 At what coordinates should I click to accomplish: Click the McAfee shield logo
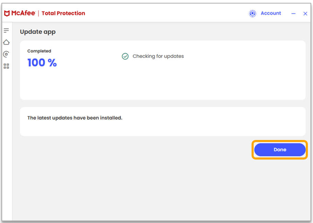tap(7, 13)
